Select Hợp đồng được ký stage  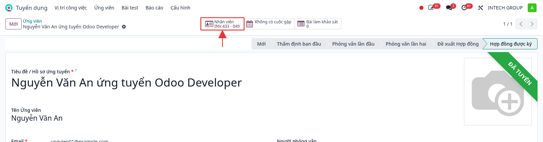[510, 44]
